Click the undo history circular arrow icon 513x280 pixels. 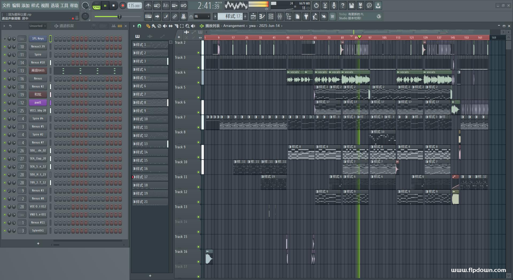click(316, 5)
